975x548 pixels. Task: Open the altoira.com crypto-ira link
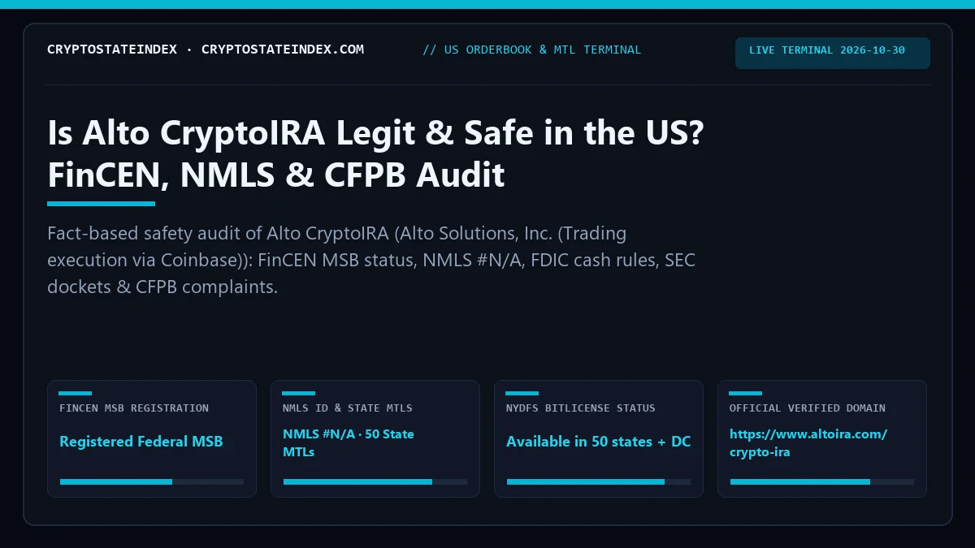(x=808, y=442)
